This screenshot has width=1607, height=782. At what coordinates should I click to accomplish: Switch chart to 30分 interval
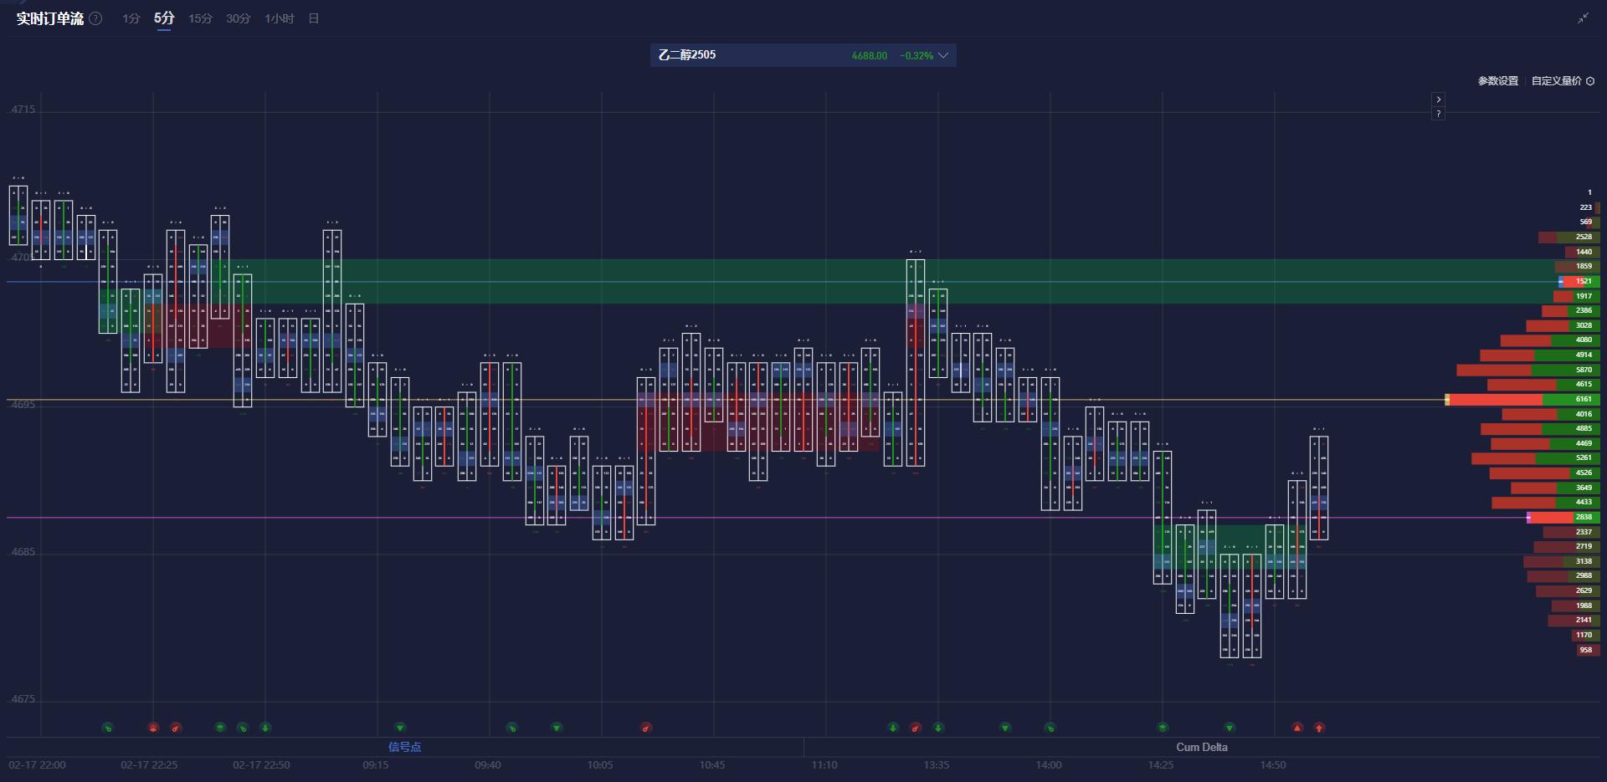(x=238, y=18)
